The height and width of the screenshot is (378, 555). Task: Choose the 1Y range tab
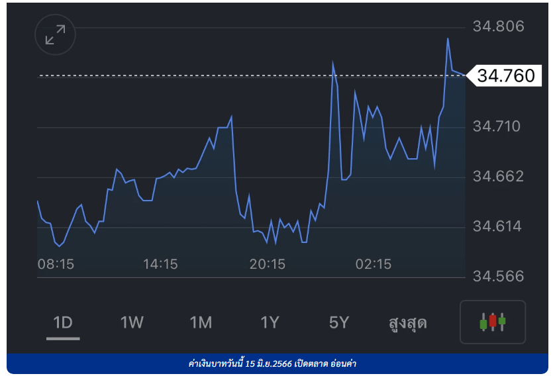(270, 323)
